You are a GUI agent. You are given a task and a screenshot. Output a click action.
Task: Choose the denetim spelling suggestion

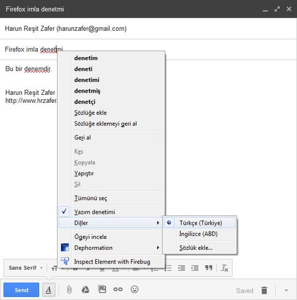(86, 58)
